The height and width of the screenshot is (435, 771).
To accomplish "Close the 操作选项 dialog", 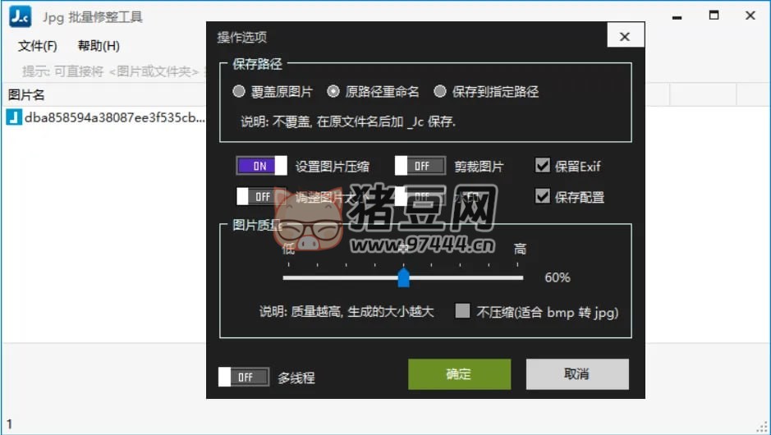I will point(625,37).
